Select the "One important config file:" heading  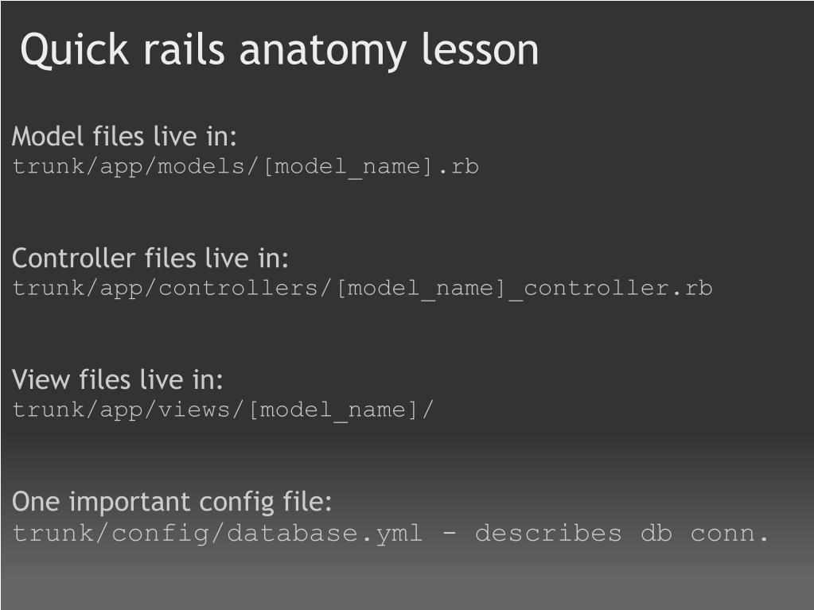click(171, 502)
